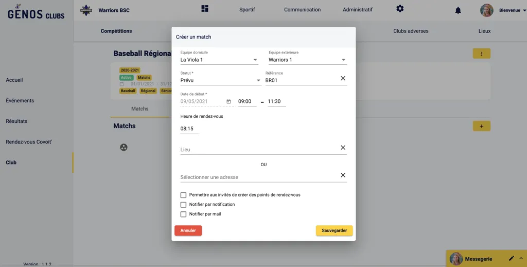Expand the Messagerie chat panel chevron
Image resolution: width=527 pixels, height=267 pixels.
[521, 258]
